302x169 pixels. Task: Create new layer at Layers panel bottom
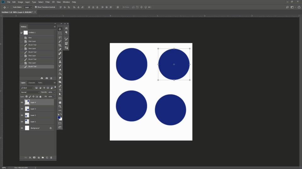tap(47, 157)
